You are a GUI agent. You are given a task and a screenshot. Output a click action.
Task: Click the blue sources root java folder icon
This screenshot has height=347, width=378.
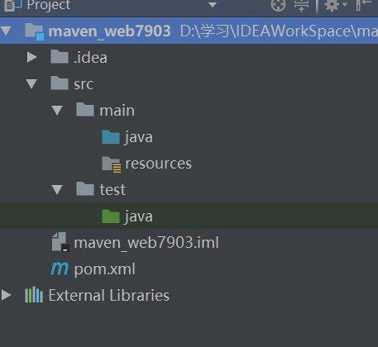tap(111, 137)
